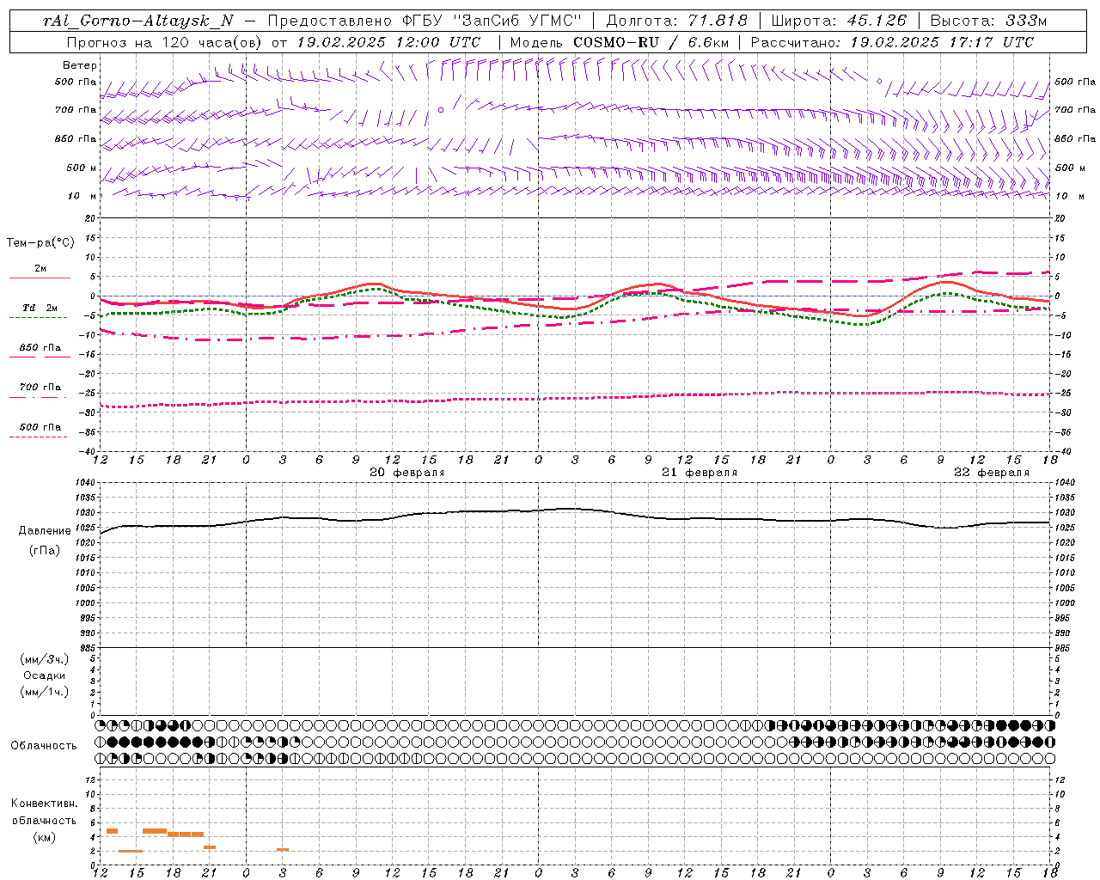Click the Облачность cloud cover label

point(44,746)
